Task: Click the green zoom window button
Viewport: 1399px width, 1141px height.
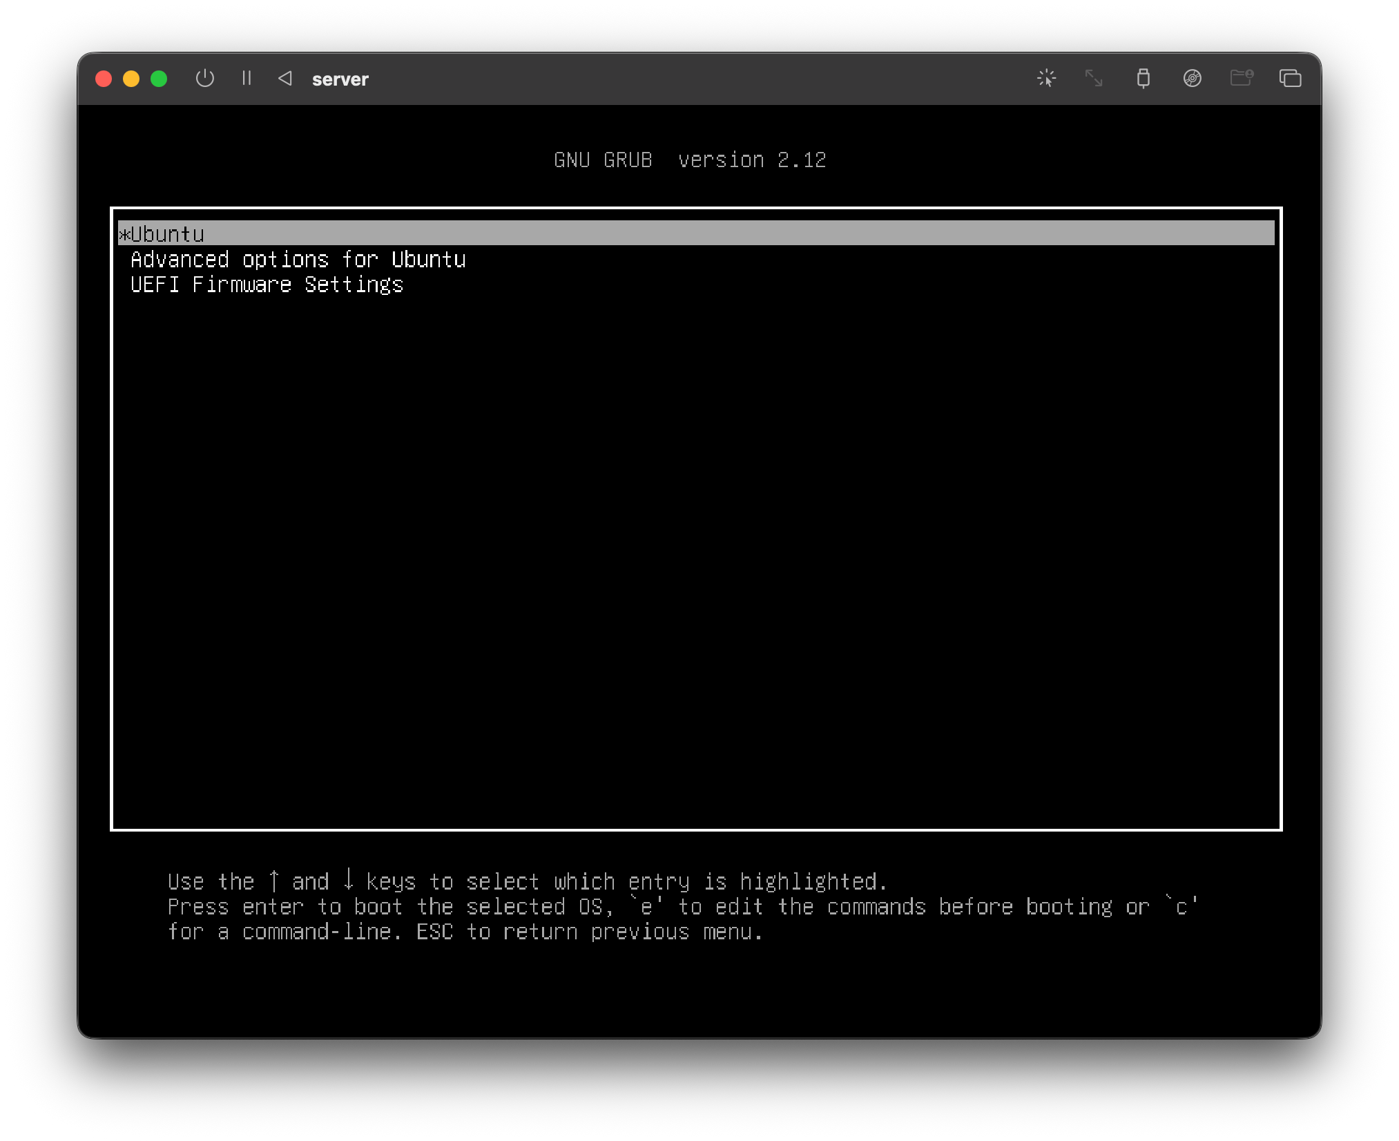Action: click(159, 79)
